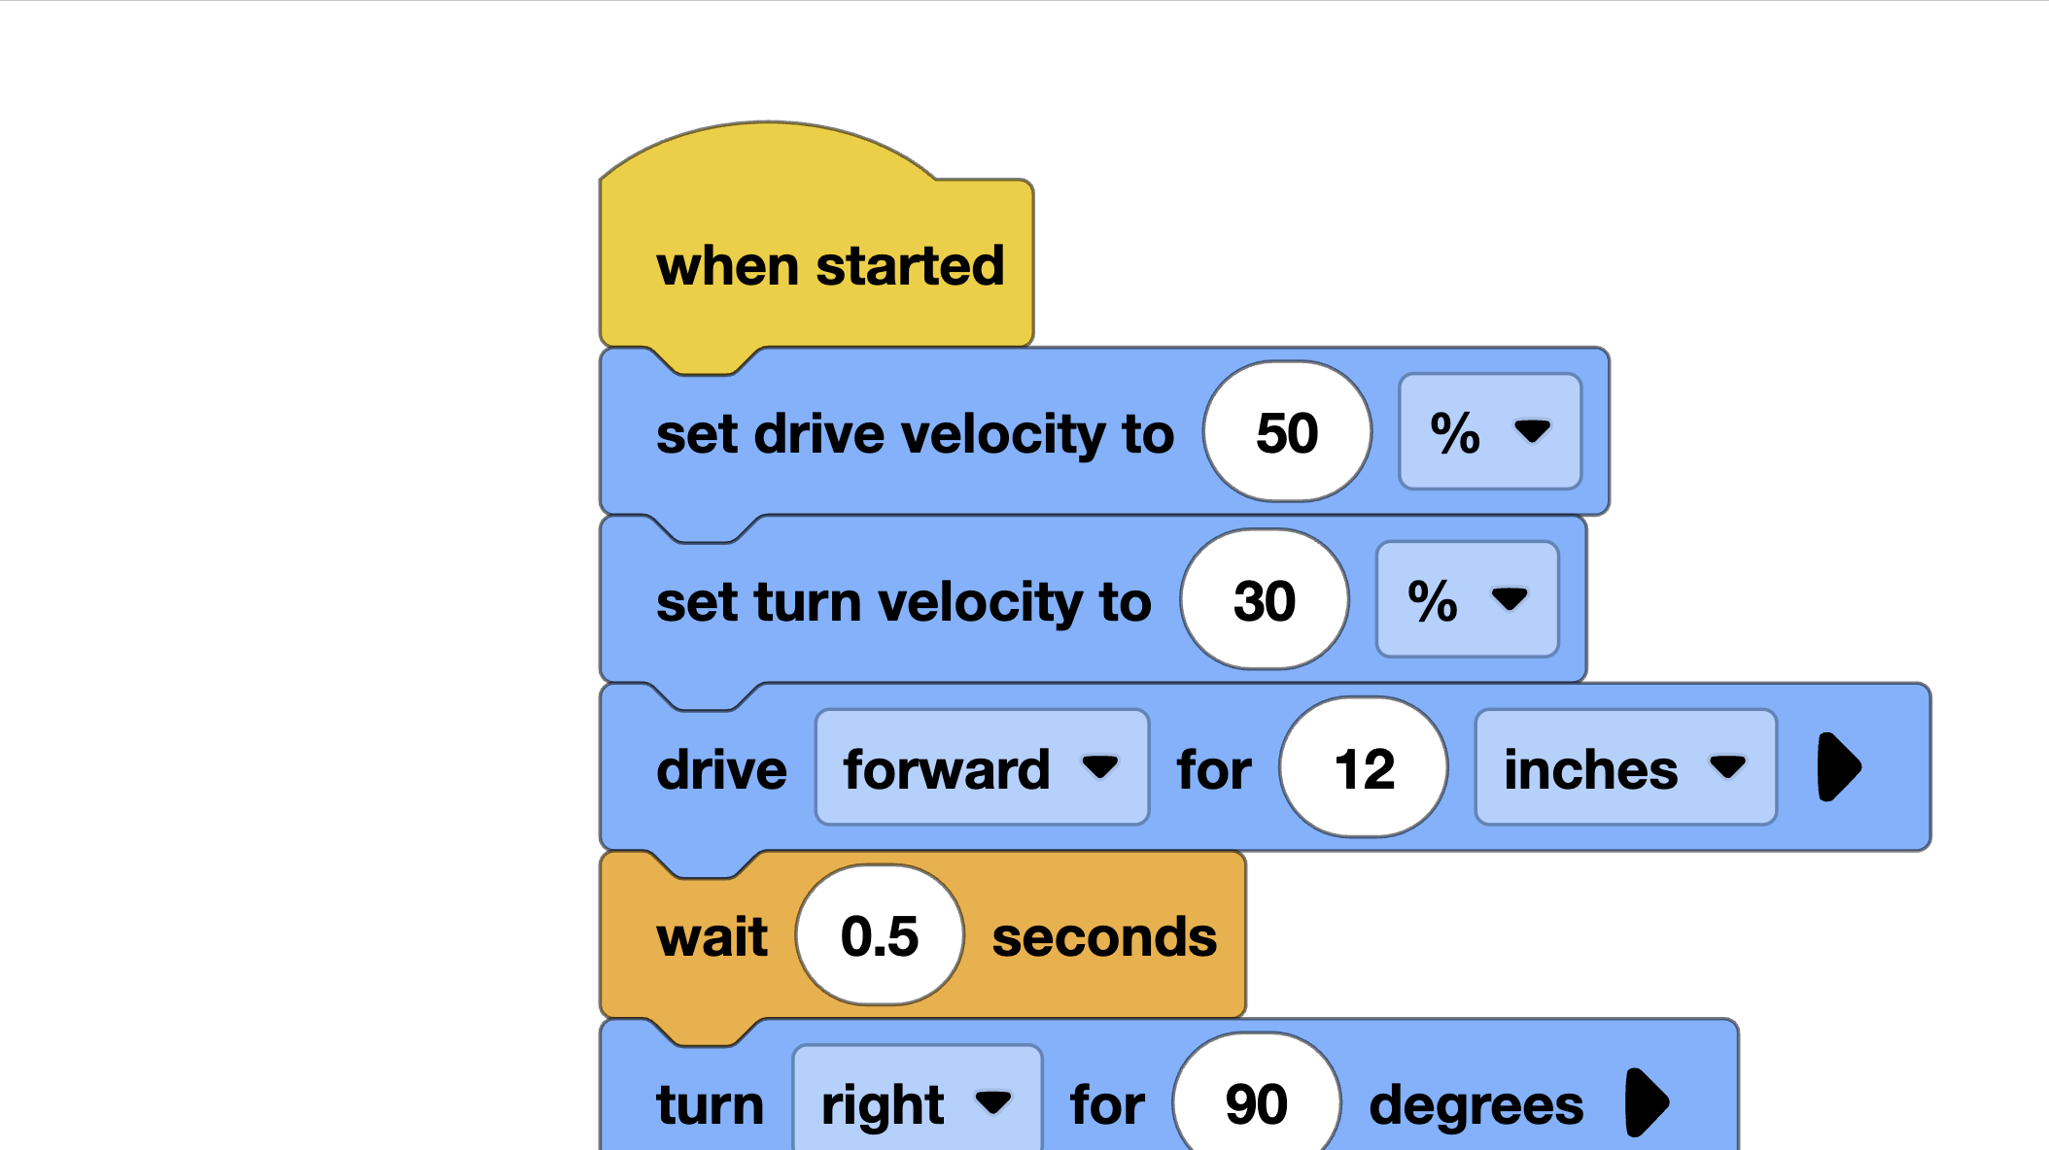2049x1150 pixels.
Task: Edit the 0.5 seconds wait value
Action: [879, 934]
